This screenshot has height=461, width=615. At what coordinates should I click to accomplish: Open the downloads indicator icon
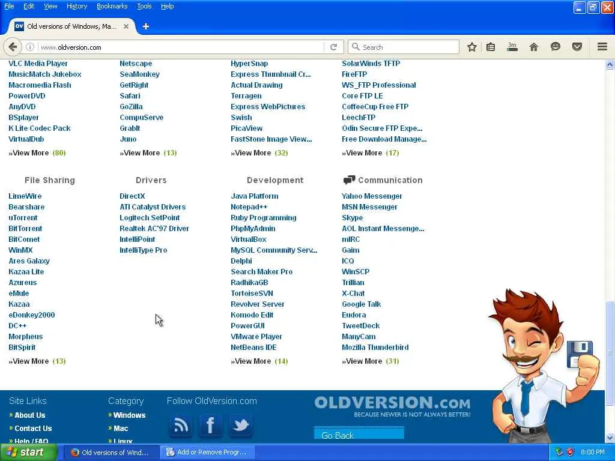click(x=512, y=47)
